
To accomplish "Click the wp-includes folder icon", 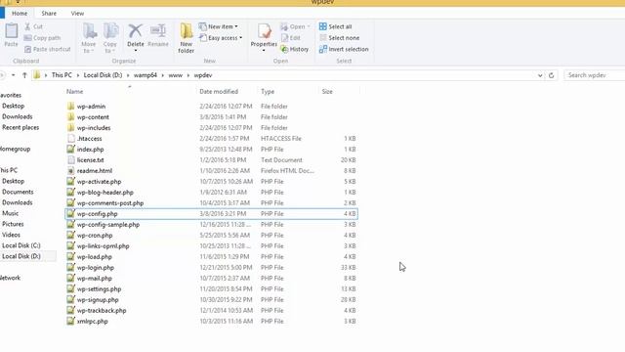I will coord(70,128).
